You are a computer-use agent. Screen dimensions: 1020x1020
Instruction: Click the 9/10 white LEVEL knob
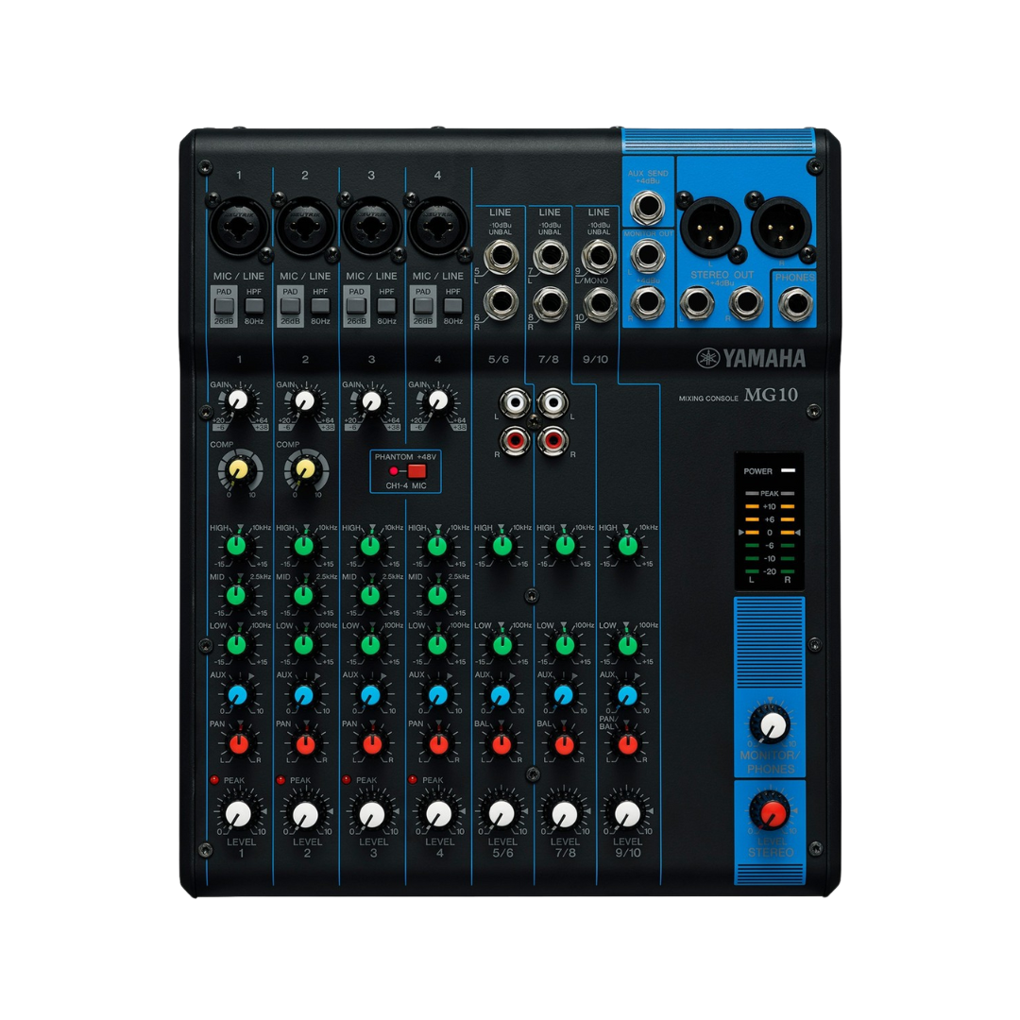pos(627,813)
